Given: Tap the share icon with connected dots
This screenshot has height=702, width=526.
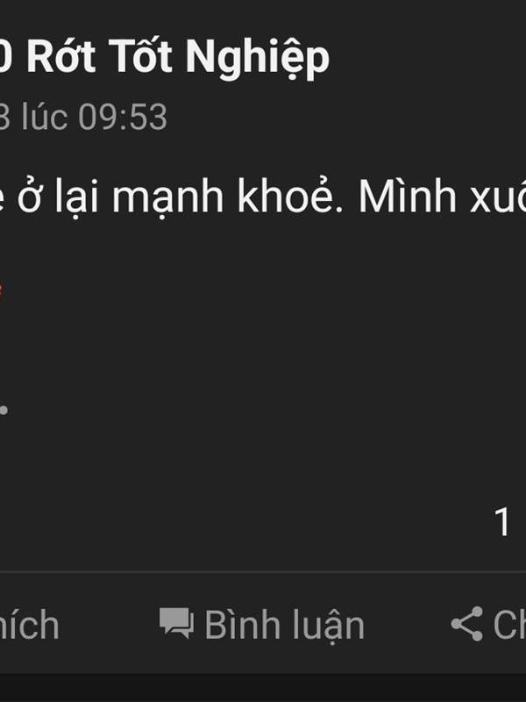Looking at the screenshot, I should (467, 624).
